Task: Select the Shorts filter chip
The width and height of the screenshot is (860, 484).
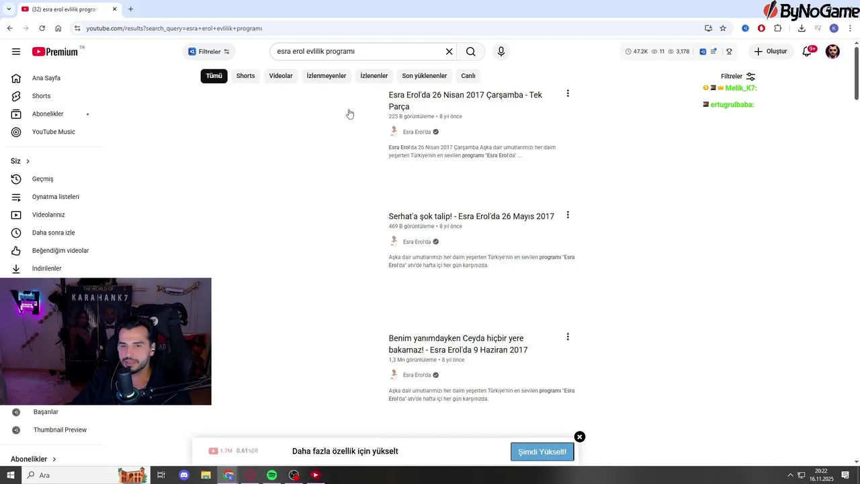Action: tap(245, 76)
